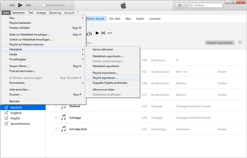Choose Mediathek organisieren in the submenu
This screenshot has height=158, width=247.
point(112,56)
